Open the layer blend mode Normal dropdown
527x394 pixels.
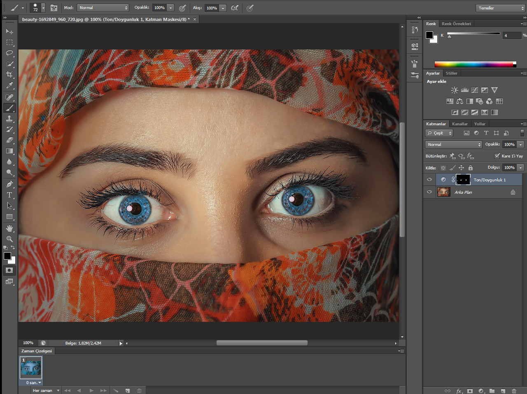pyautogui.click(x=453, y=144)
